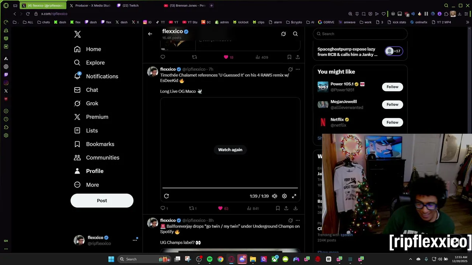Open Premium in the sidebar
Viewport: 472px width, 265px height.
(x=91, y=117)
